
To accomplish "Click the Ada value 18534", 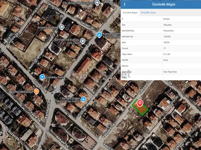I will coord(166,42).
